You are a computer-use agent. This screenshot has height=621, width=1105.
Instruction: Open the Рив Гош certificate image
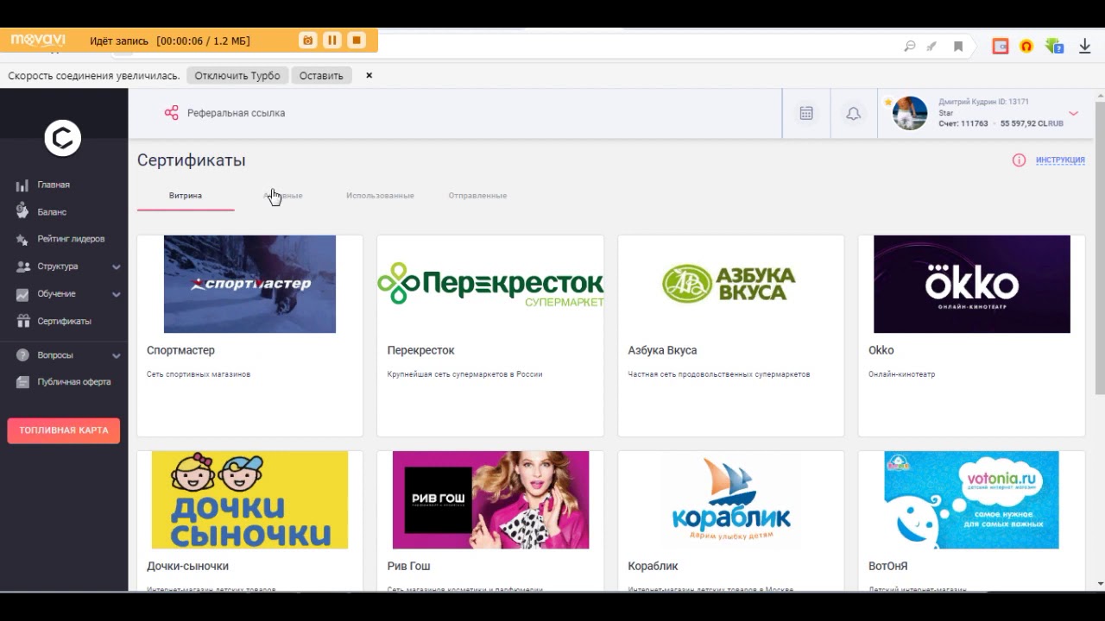(490, 499)
